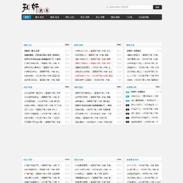
Task: Click the more badge on the 武侠·仙侠 panel
Action: (x=67, y=87)
